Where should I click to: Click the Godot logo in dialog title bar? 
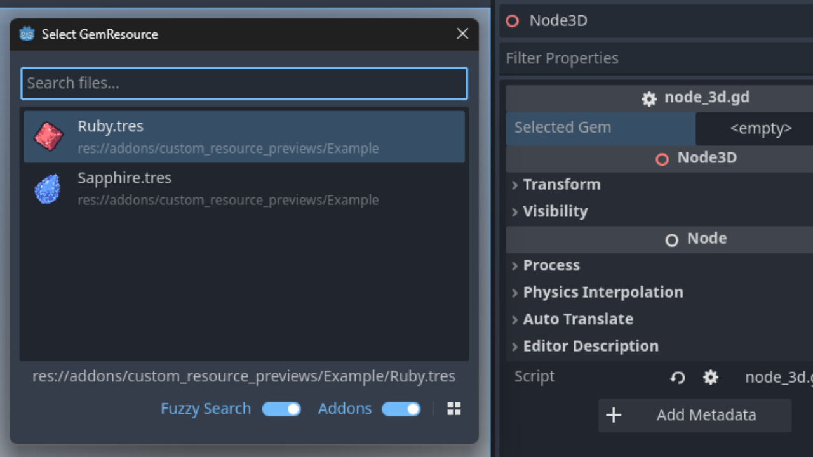pyautogui.click(x=27, y=34)
